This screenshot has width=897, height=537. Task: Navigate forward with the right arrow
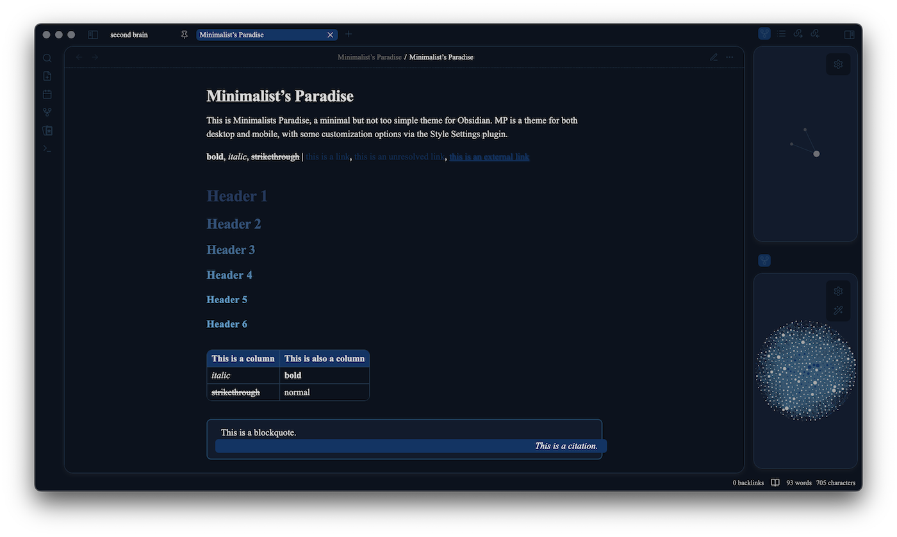(95, 57)
